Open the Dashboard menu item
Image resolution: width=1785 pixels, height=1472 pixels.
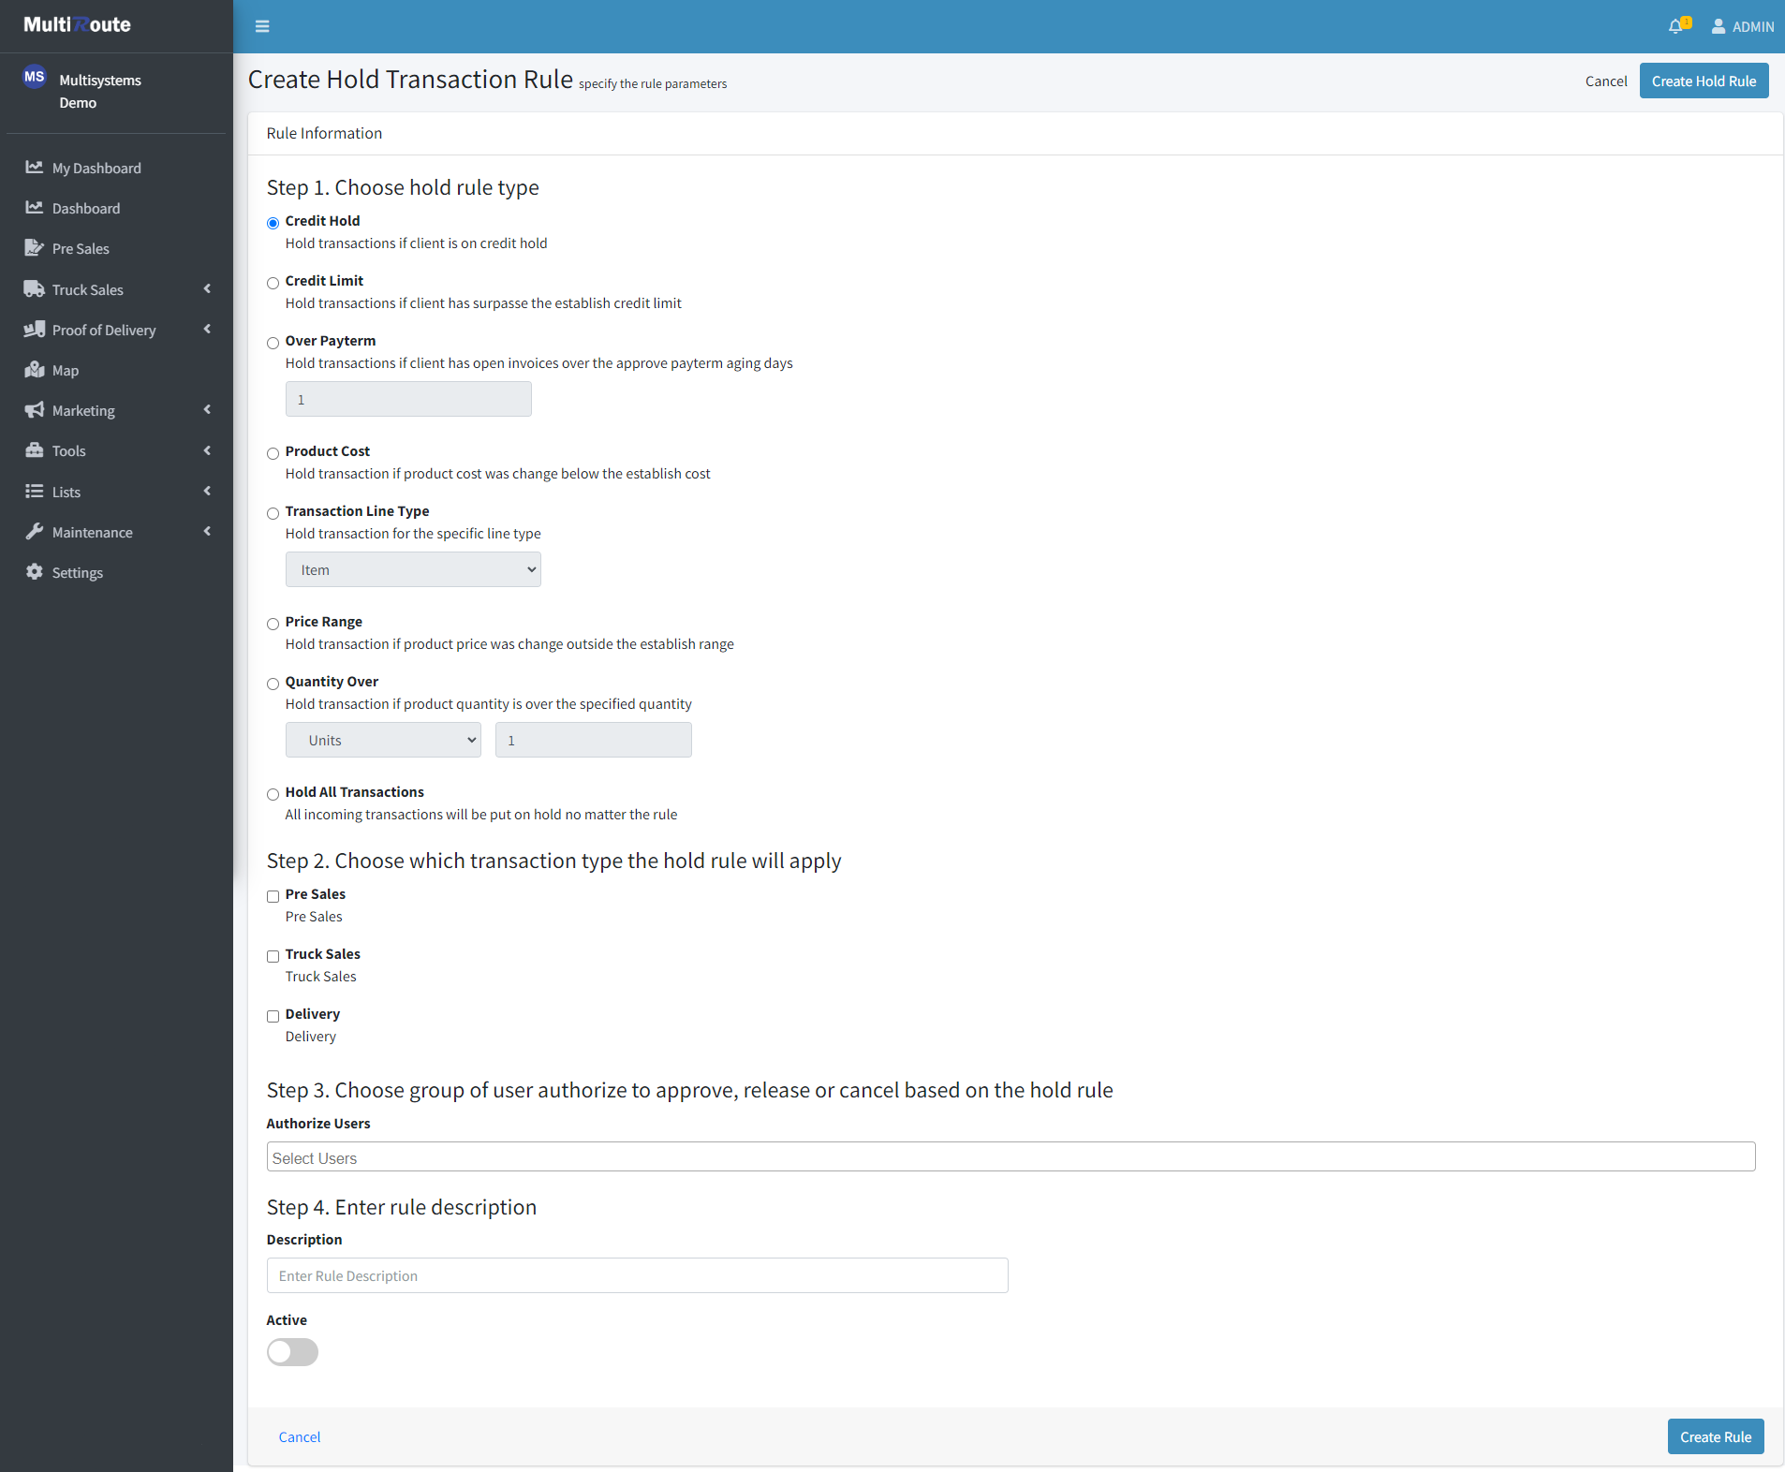(x=85, y=208)
